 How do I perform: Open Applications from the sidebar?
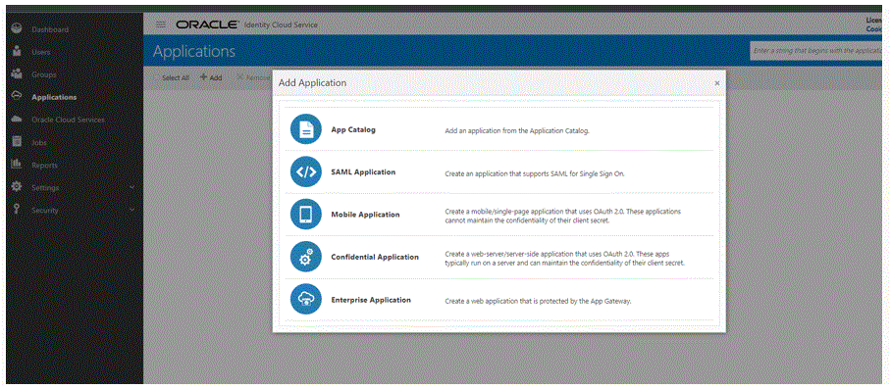point(54,97)
